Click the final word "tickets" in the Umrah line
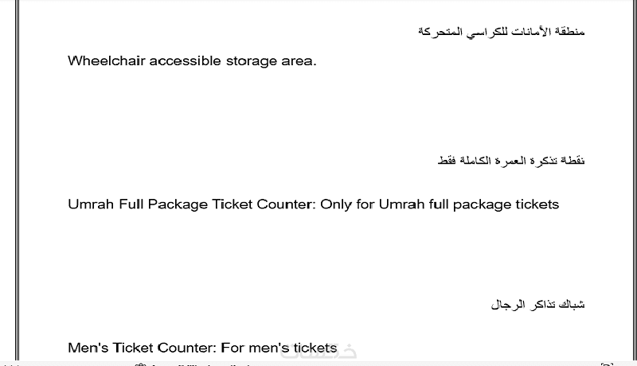Image resolution: width=637 pixels, height=366 pixels. tap(536, 204)
